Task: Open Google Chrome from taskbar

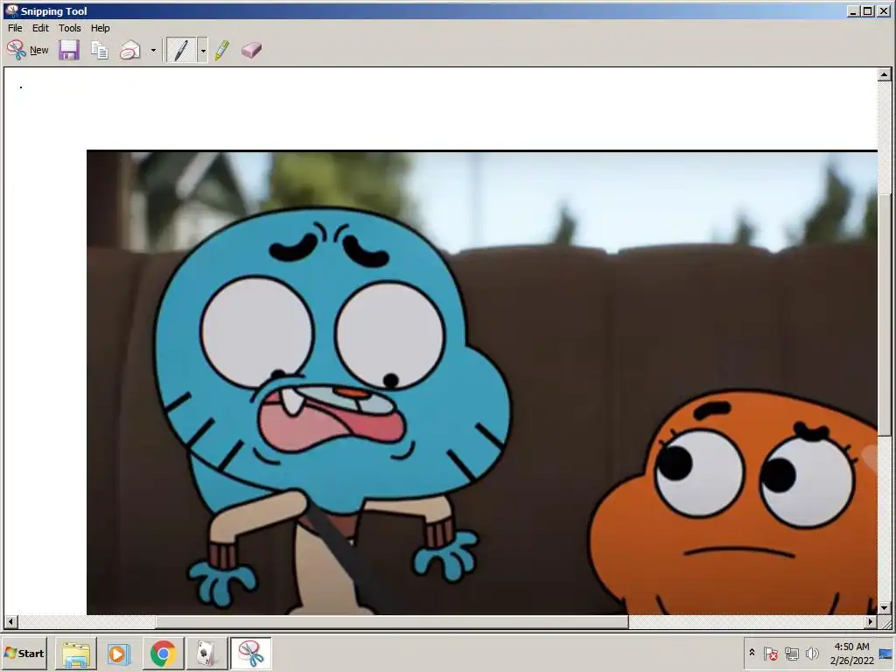Action: pyautogui.click(x=164, y=654)
